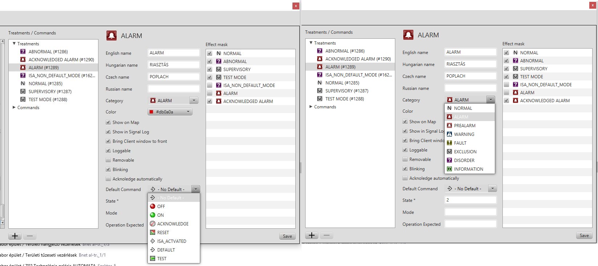Click the red OFF icon in command list
Viewport: 598px width, 266px height.
(153, 206)
